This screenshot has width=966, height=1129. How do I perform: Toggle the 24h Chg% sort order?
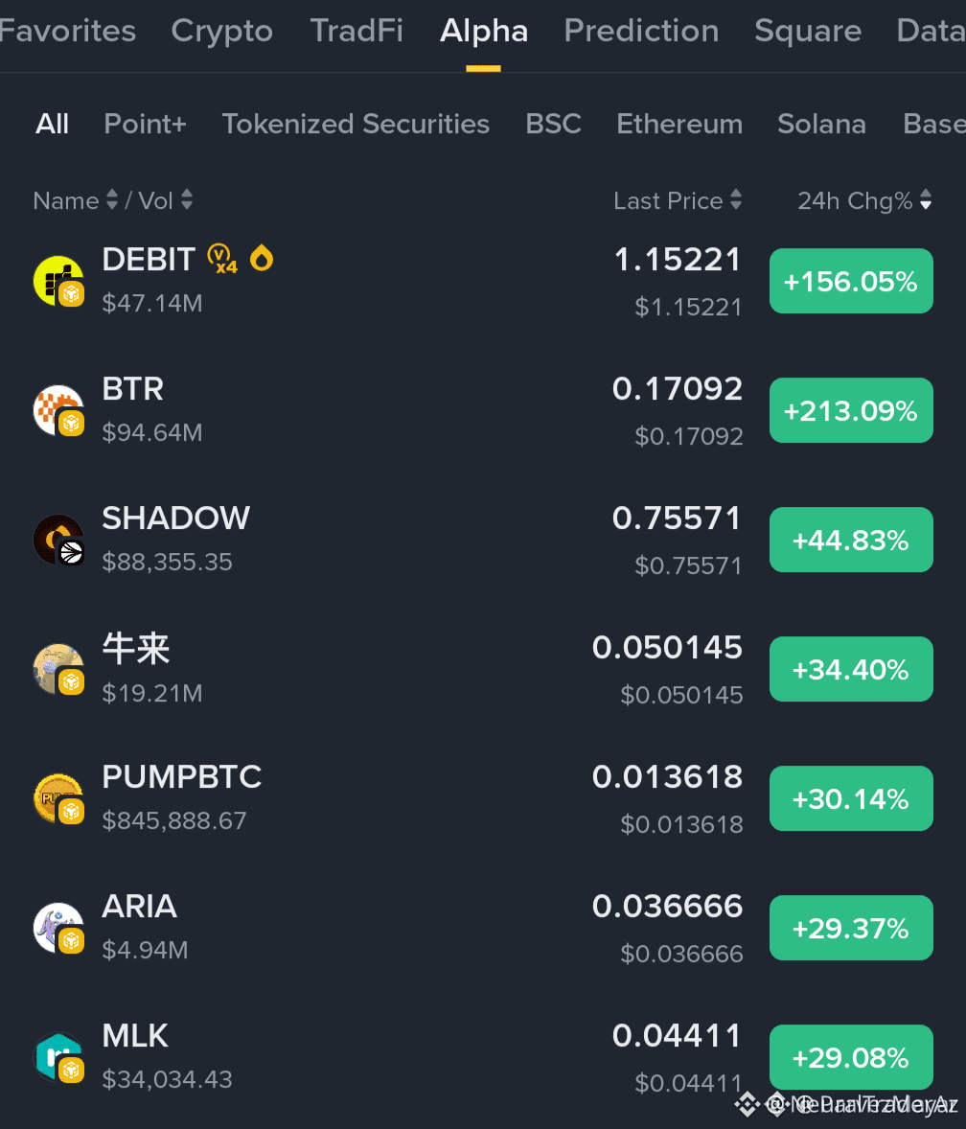(x=864, y=200)
